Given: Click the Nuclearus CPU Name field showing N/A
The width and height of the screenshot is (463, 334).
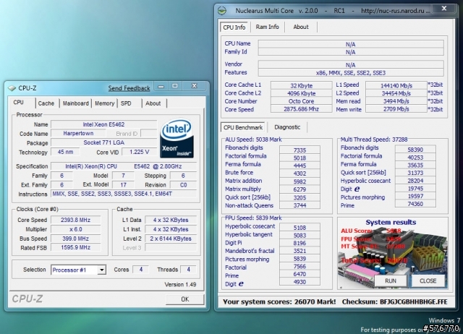Looking at the screenshot, I should pyautogui.click(x=351, y=44).
